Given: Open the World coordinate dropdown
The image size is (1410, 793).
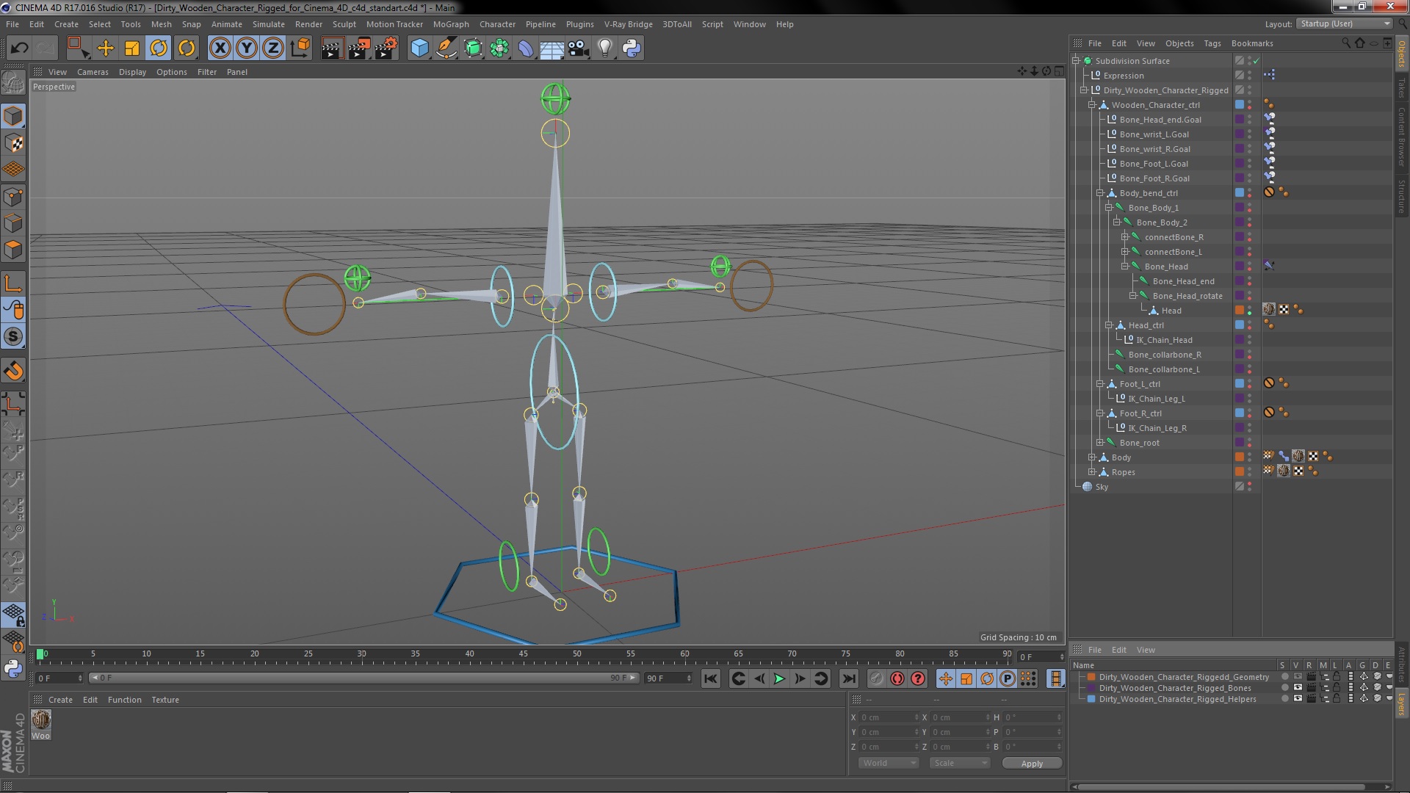Looking at the screenshot, I should pyautogui.click(x=889, y=763).
